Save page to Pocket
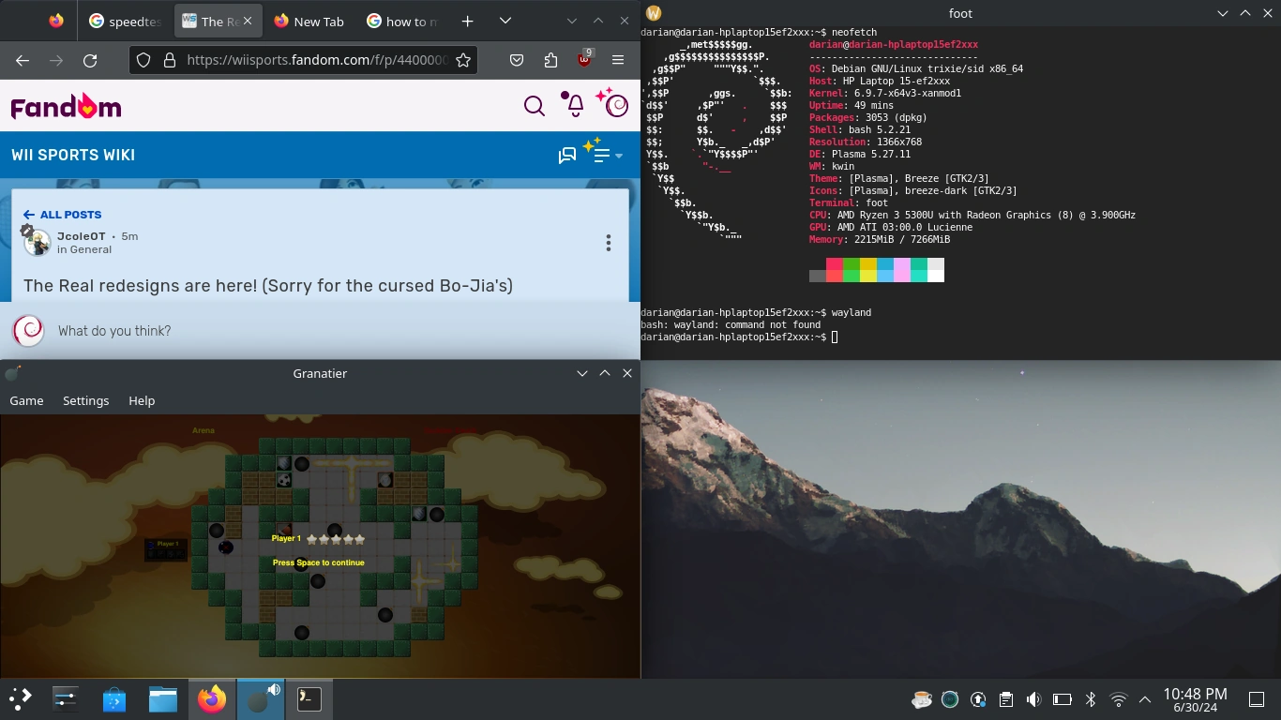The height and width of the screenshot is (720, 1281). click(x=517, y=59)
